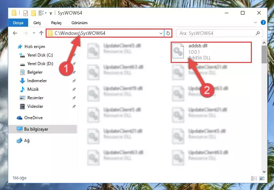Switch to the Paylaş ribbon tab
The image size is (274, 190).
pyautogui.click(x=56, y=23)
